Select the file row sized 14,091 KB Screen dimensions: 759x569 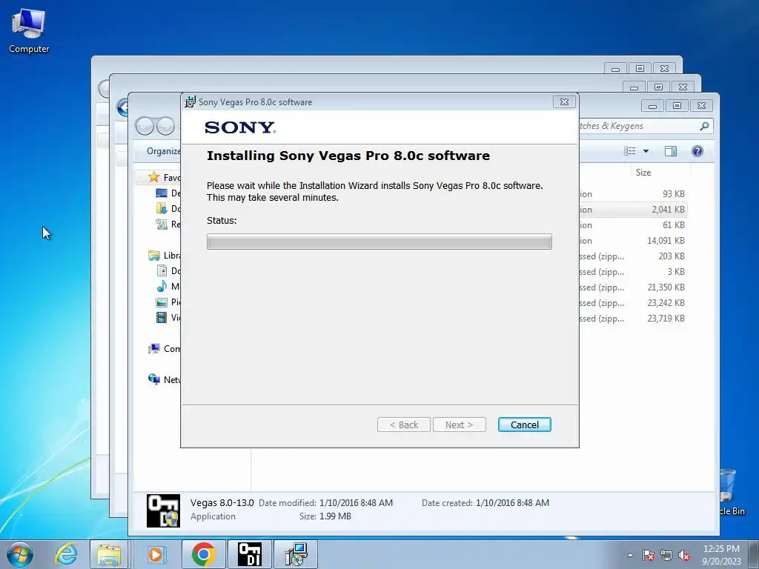[x=632, y=240]
